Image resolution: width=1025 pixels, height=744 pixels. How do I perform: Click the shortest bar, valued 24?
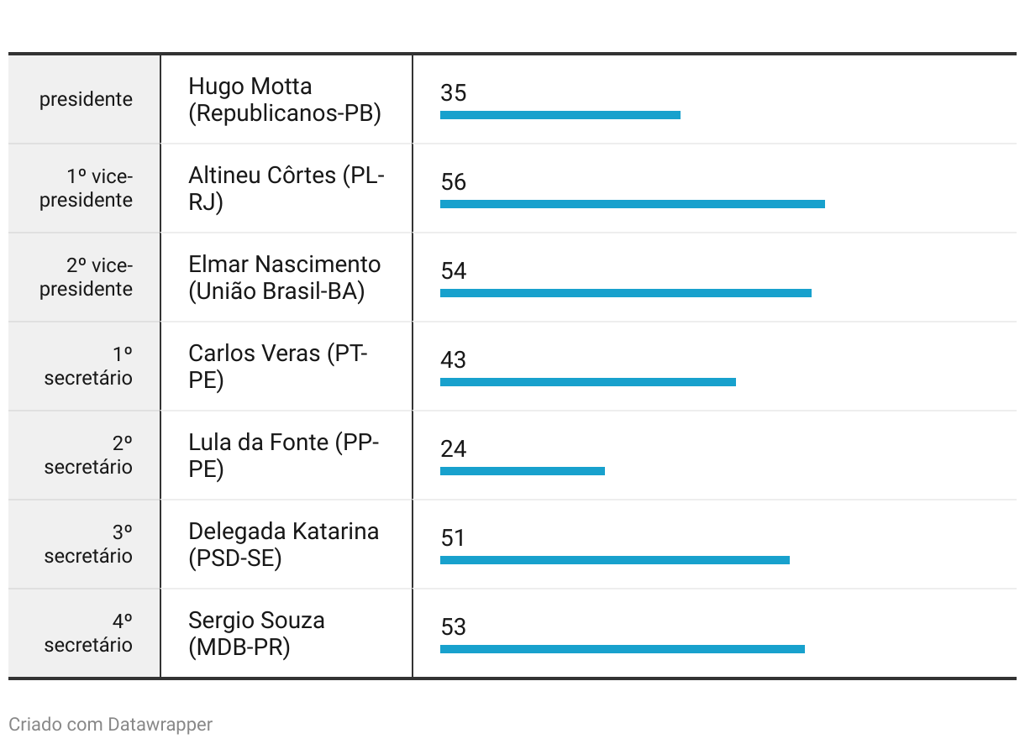coord(523,471)
